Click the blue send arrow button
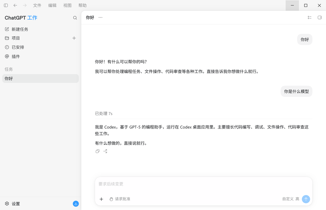326x210 pixels. coord(306,199)
